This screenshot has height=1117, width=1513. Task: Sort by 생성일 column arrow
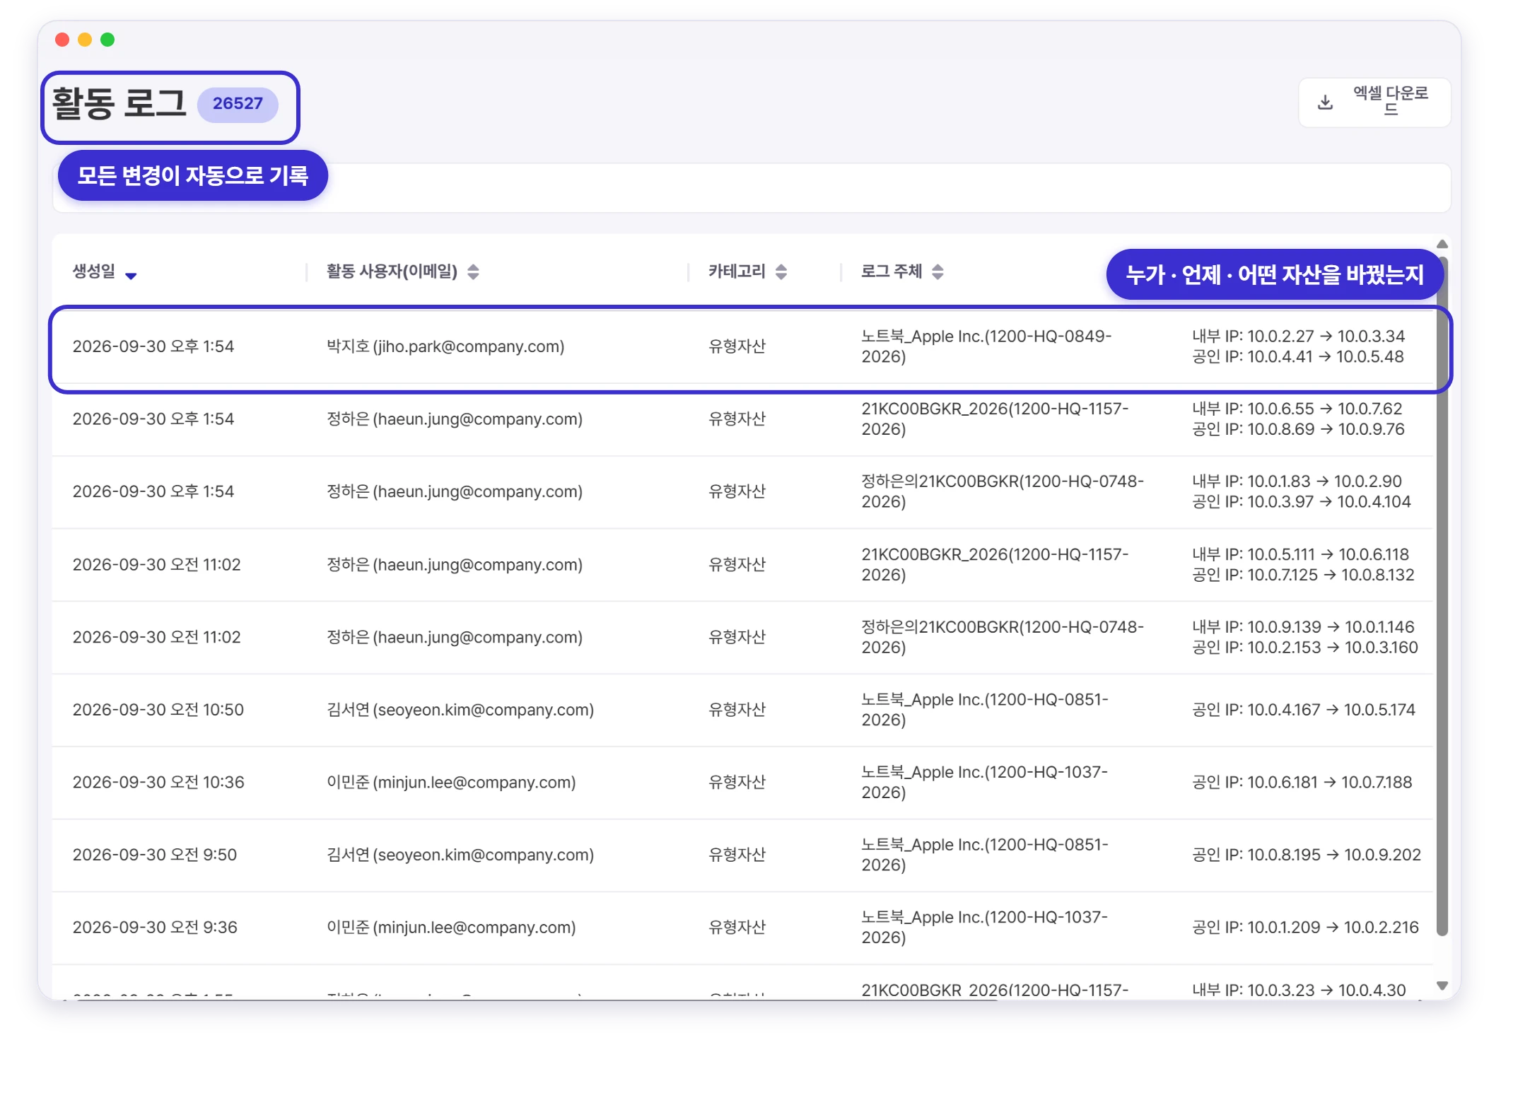point(131,275)
